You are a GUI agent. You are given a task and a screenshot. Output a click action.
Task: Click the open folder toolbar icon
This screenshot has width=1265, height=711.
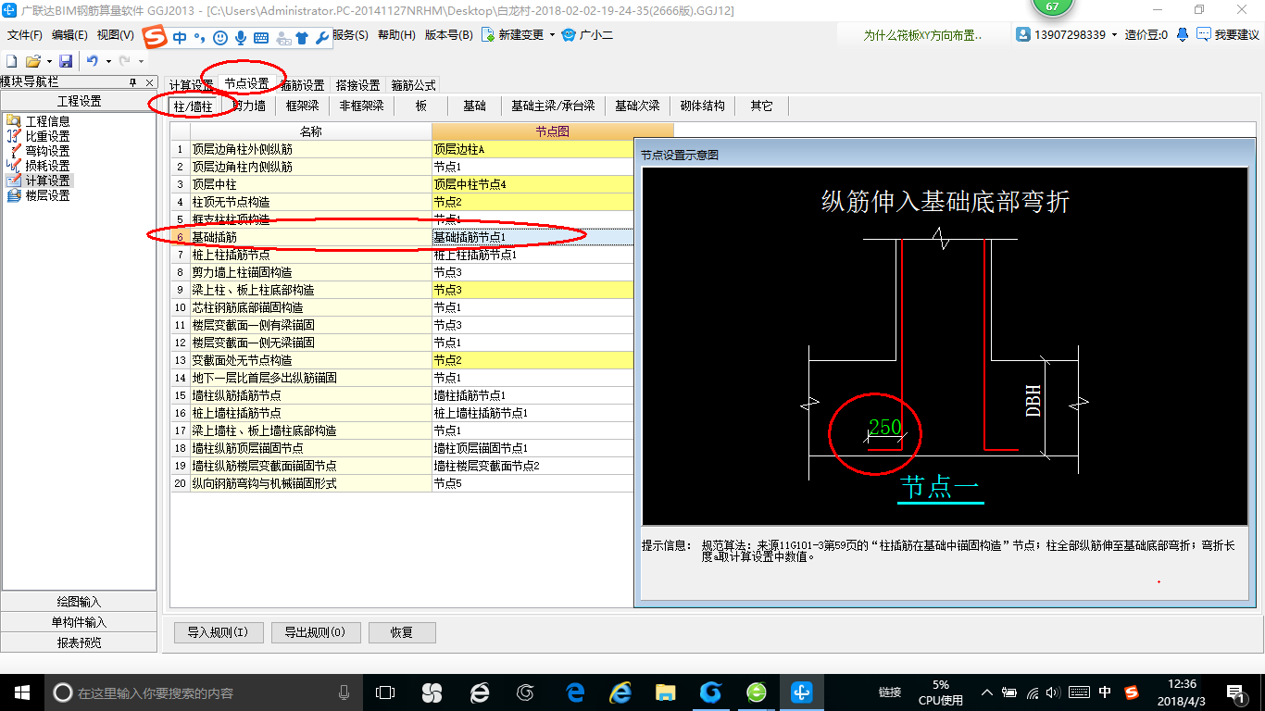[32, 61]
